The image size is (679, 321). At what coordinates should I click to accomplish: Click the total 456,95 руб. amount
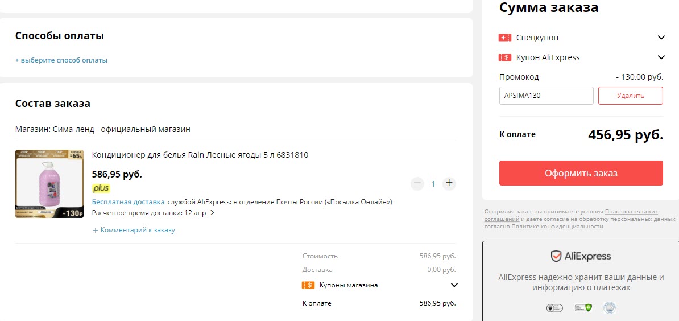click(x=626, y=135)
